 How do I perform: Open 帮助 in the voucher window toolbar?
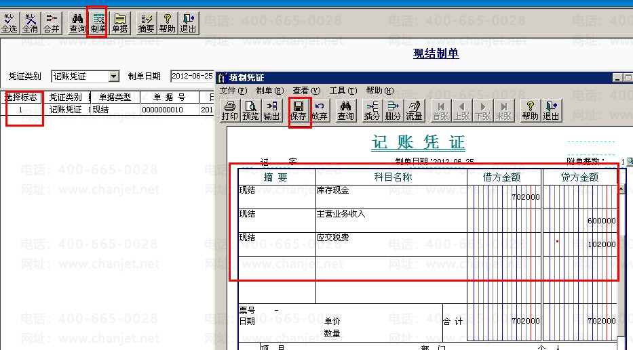click(530, 111)
